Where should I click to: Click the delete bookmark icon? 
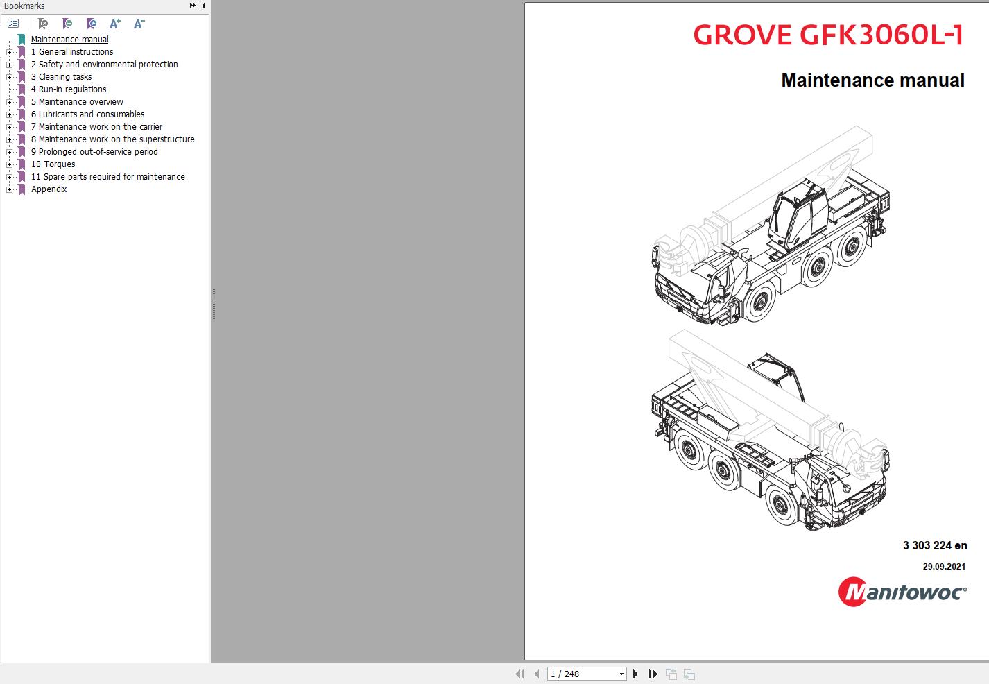42,23
